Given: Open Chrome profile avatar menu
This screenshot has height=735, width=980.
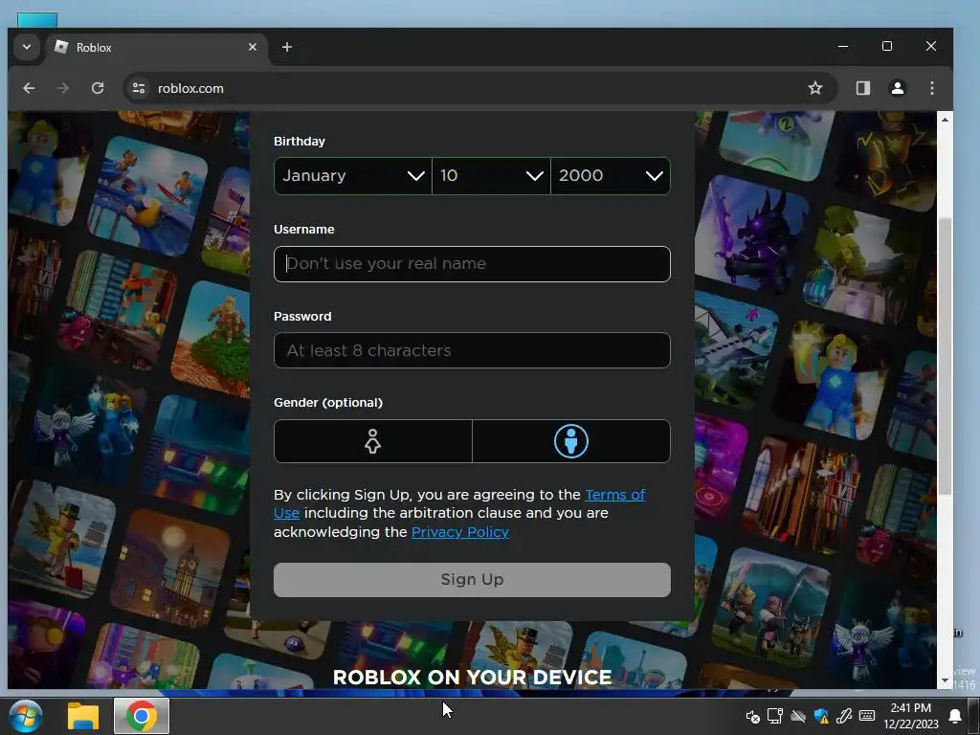Looking at the screenshot, I should [x=898, y=88].
